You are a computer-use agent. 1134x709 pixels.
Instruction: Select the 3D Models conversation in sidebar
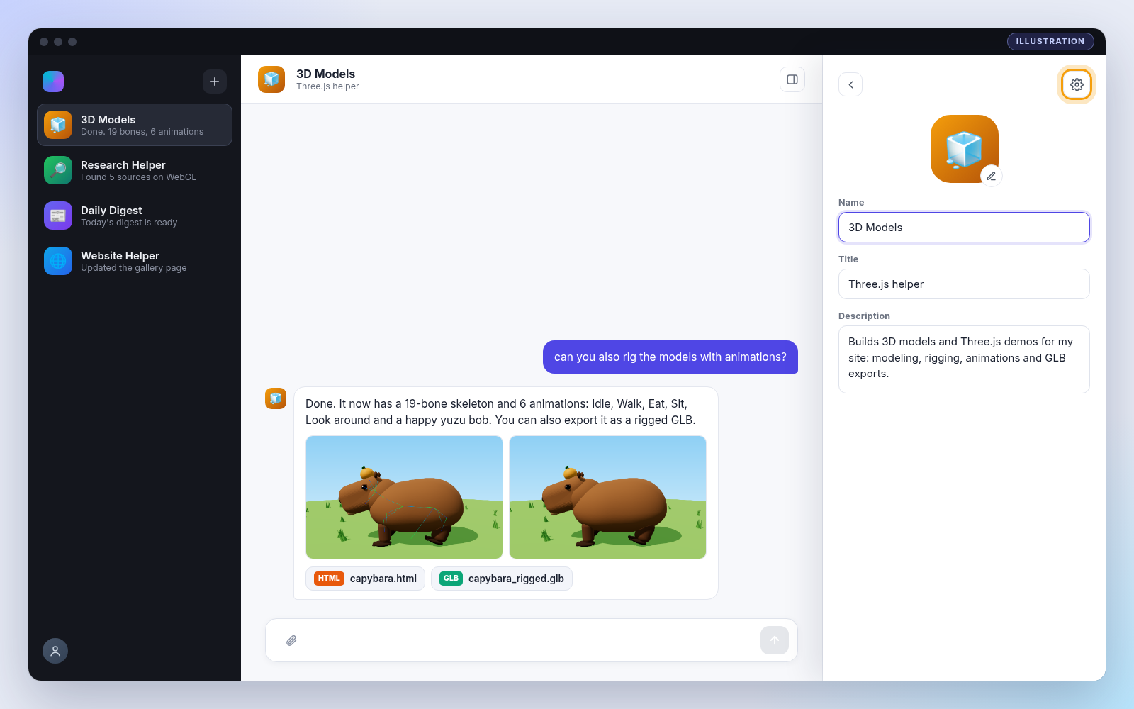tap(135, 125)
